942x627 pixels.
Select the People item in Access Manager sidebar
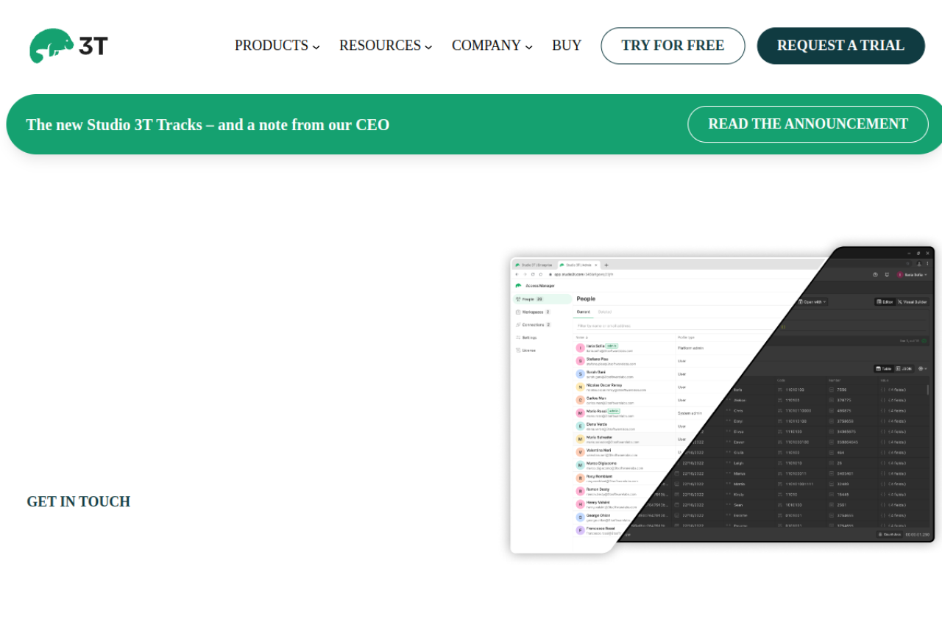point(542,299)
